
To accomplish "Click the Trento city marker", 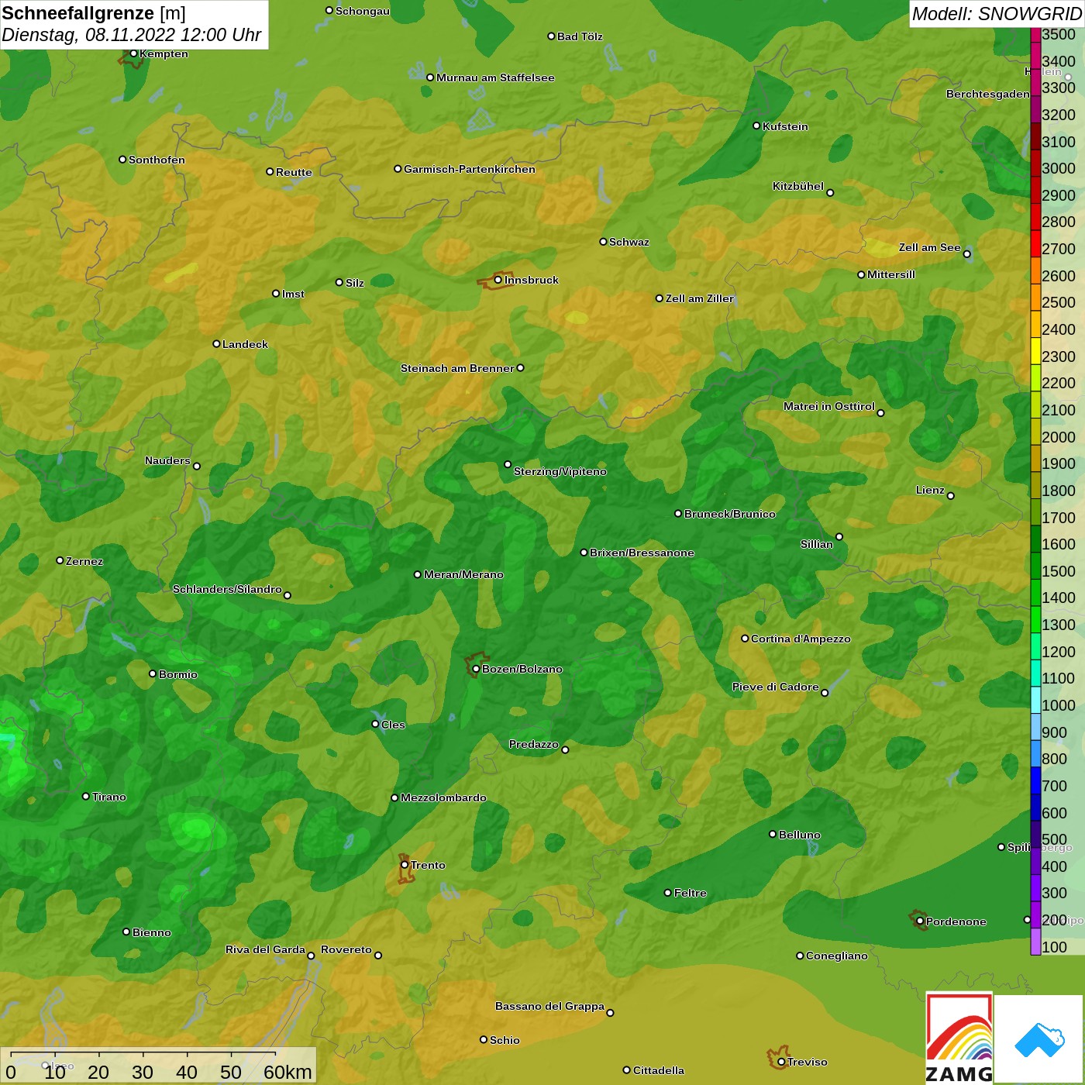I will click(x=405, y=865).
